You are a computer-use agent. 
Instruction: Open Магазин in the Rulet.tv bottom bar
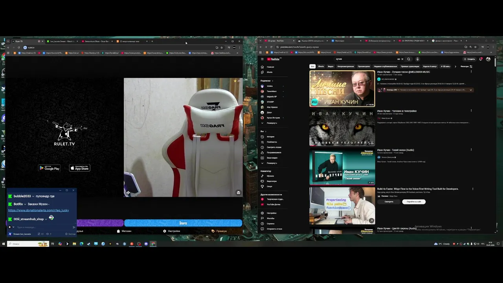tap(124, 231)
